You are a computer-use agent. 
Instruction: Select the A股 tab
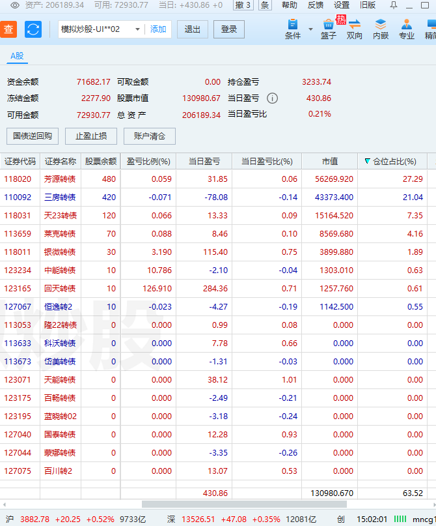click(16, 56)
